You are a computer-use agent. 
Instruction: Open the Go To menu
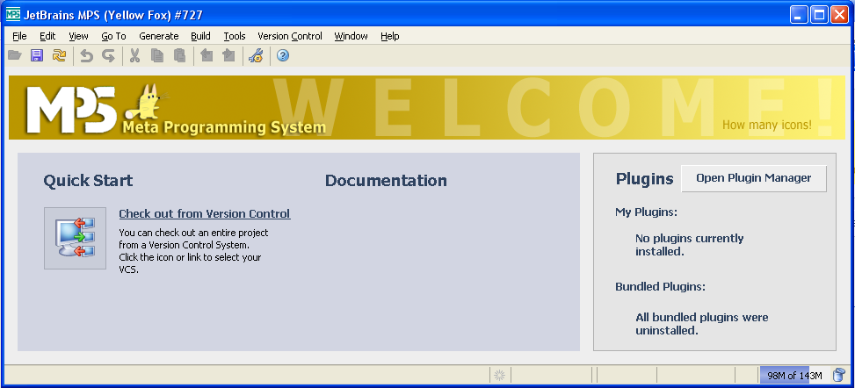[x=113, y=36]
